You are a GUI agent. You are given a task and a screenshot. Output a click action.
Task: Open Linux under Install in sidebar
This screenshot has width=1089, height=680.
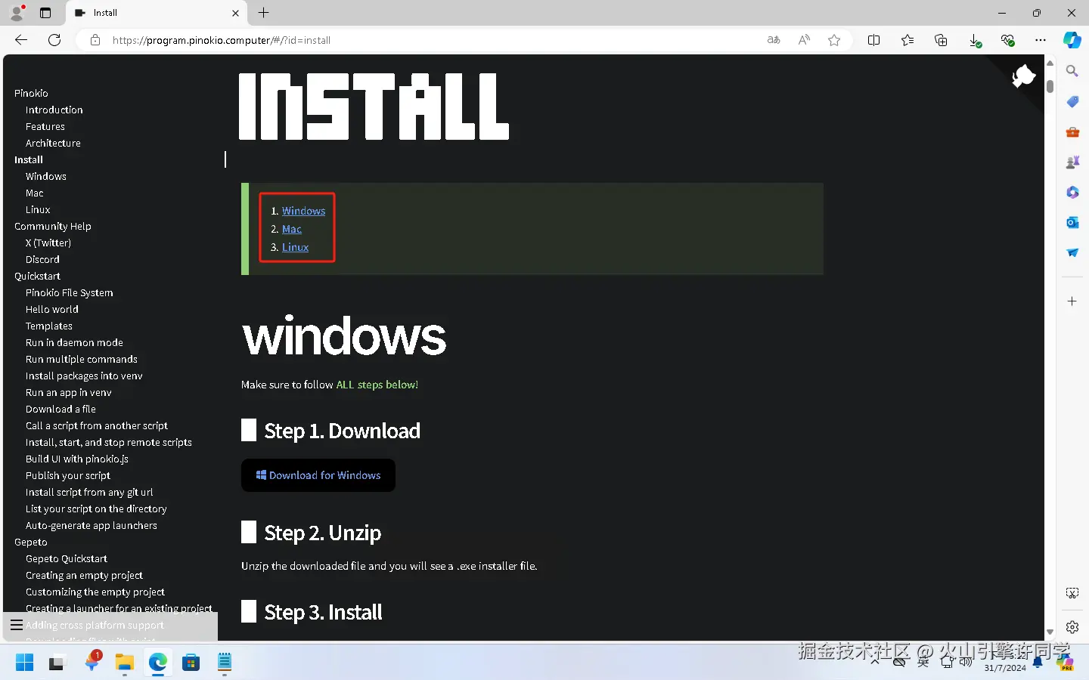coord(38,209)
